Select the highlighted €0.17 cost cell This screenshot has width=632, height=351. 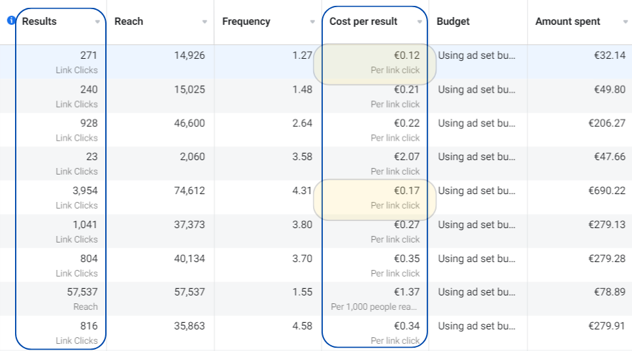point(374,197)
